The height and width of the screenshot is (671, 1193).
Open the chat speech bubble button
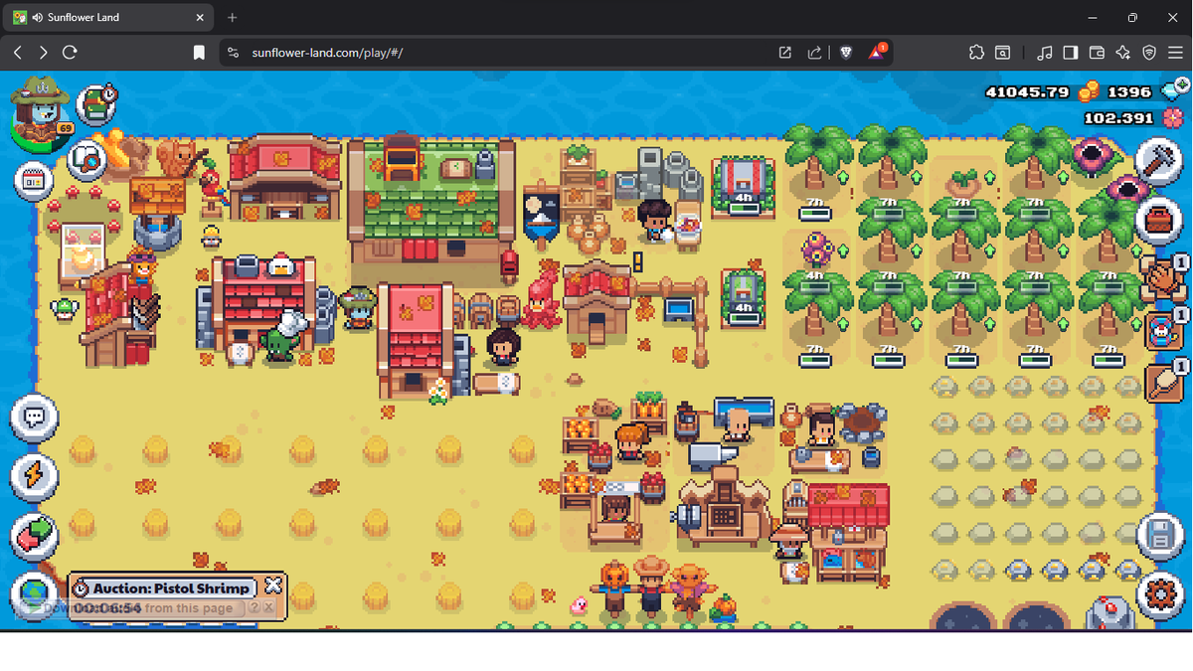coord(34,418)
